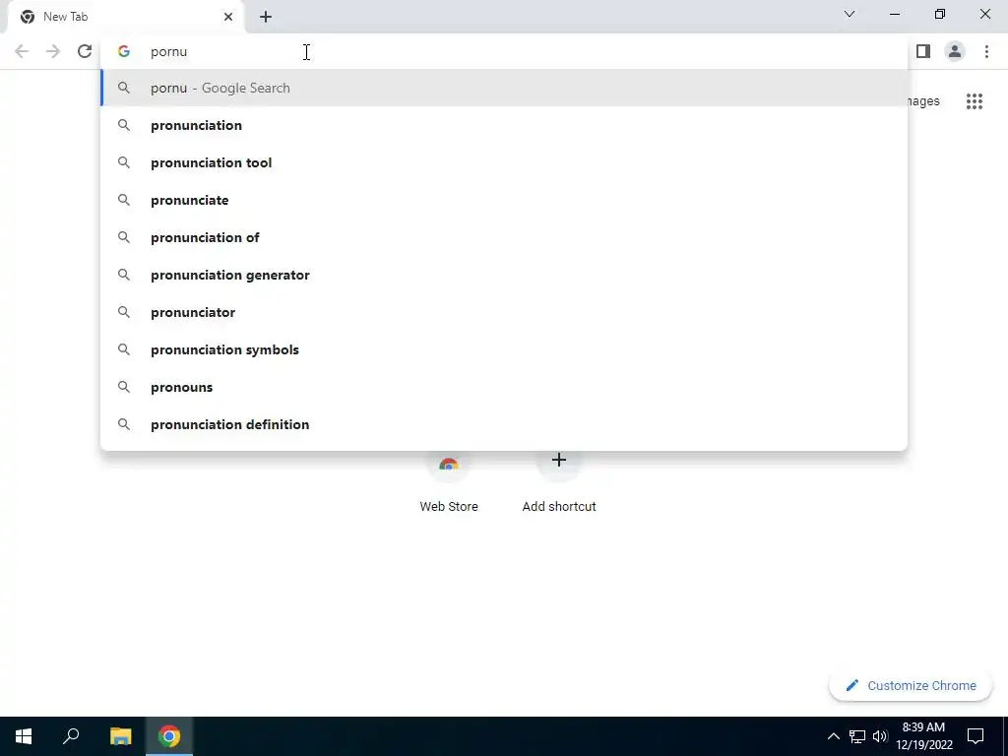Viewport: 1008px width, 756px height.
Task: Choose the 'pronunciation' suggestion
Action: [x=504, y=125]
